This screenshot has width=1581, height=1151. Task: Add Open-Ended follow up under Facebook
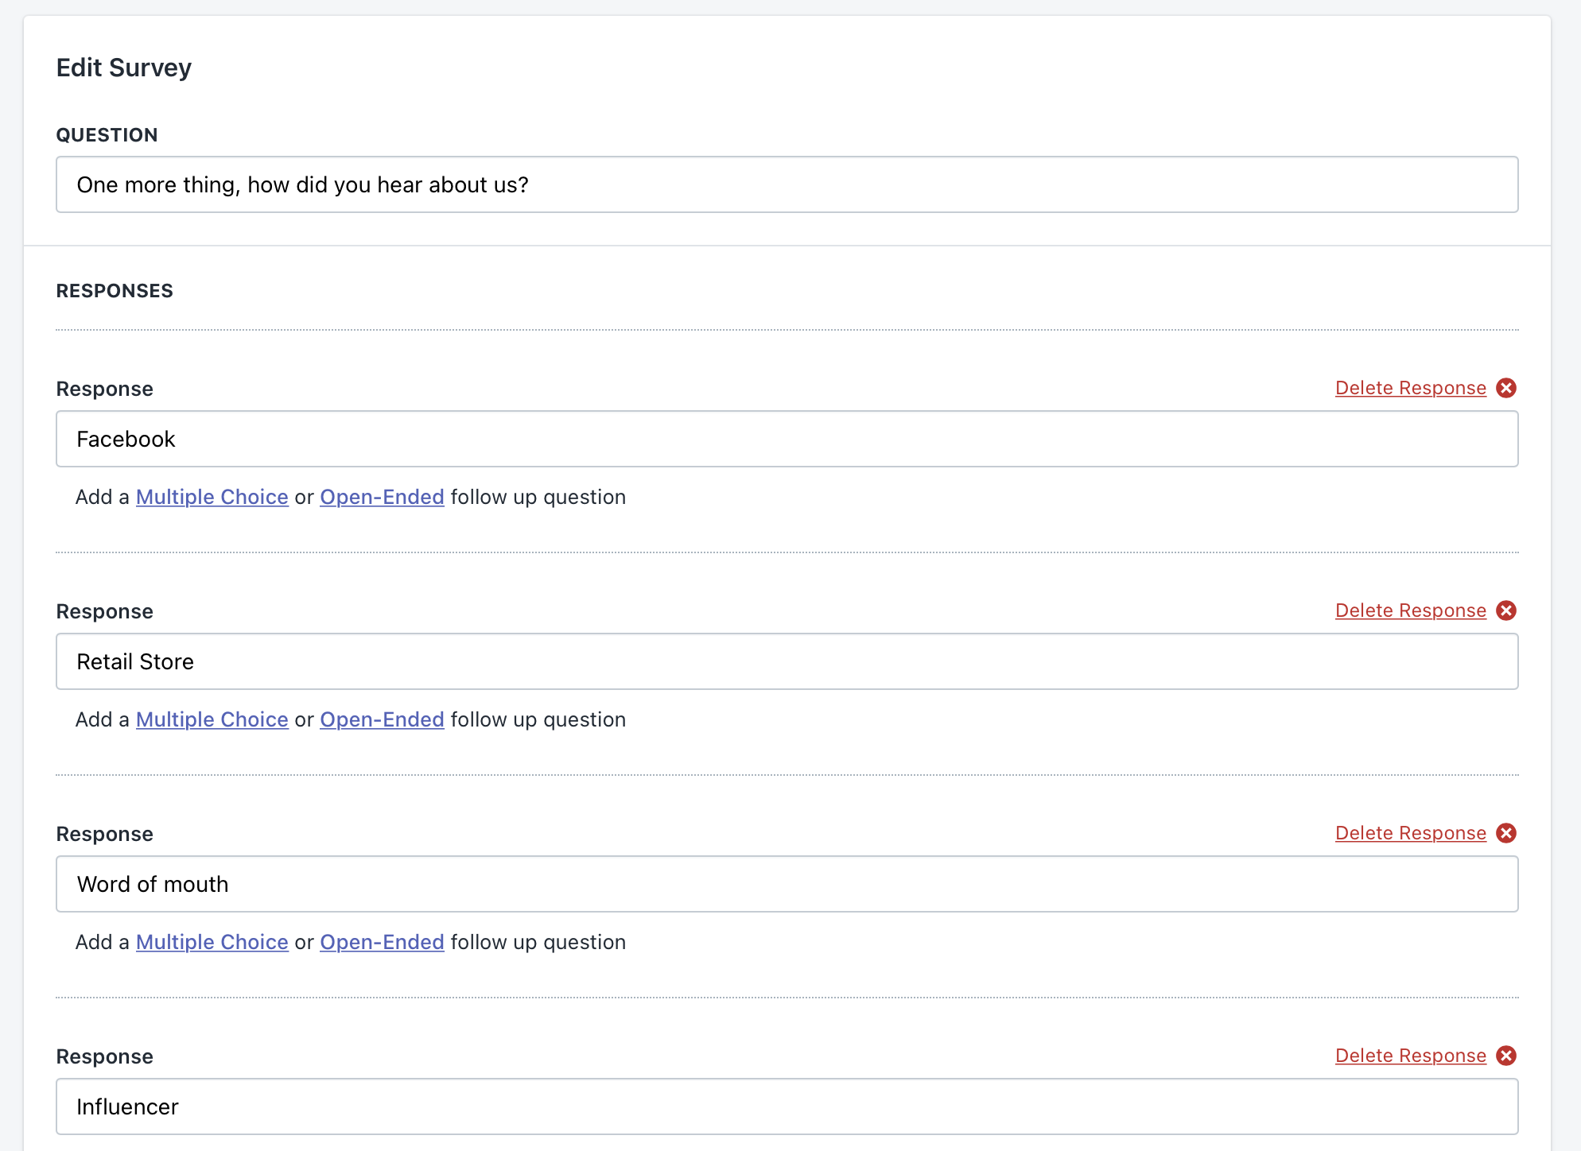(382, 497)
